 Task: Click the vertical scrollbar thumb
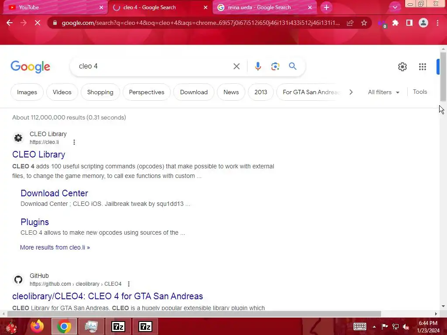click(443, 76)
